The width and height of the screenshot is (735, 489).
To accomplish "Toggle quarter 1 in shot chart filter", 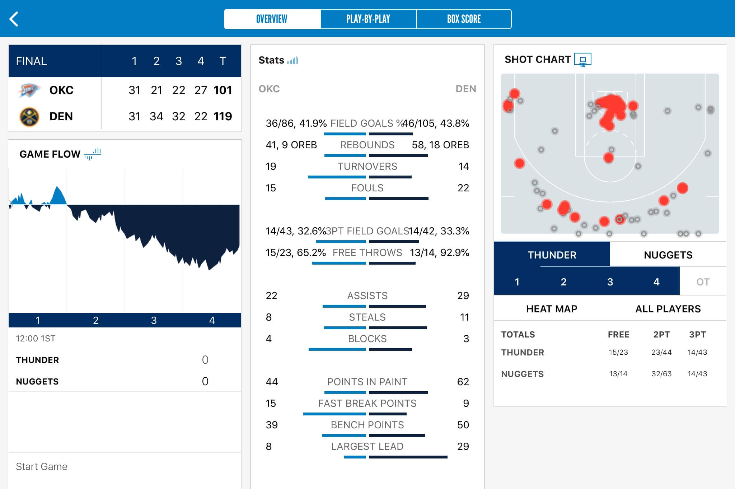I will click(517, 282).
